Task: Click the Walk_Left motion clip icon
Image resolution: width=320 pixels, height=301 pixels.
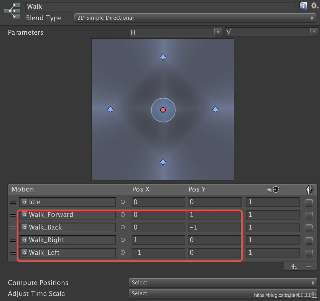Action: pyautogui.click(x=25, y=252)
